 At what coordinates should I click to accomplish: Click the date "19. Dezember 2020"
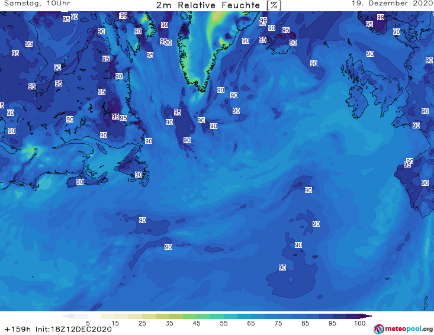click(392, 4)
